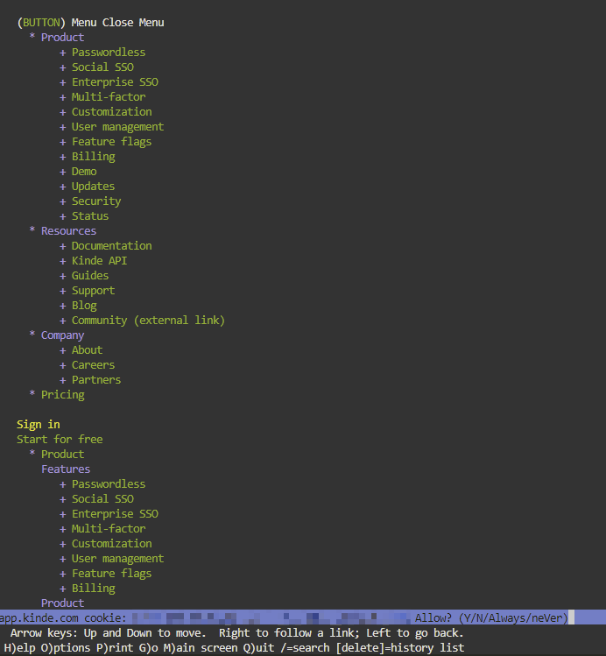The width and height of the screenshot is (606, 656).
Task: Click the 'Right to follow a link' hint text
Action: pos(289,633)
